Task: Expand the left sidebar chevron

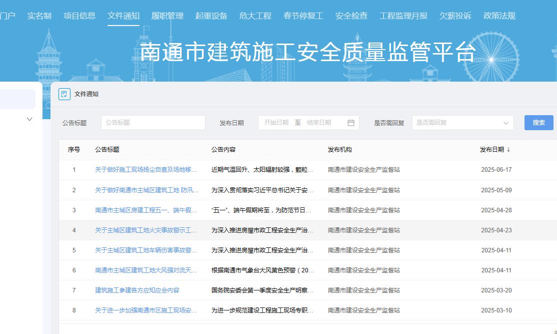Action: 29,119
